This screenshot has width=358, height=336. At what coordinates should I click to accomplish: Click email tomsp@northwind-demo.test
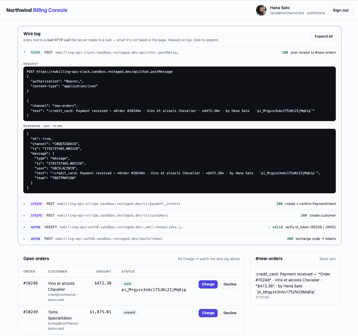pos(63,326)
